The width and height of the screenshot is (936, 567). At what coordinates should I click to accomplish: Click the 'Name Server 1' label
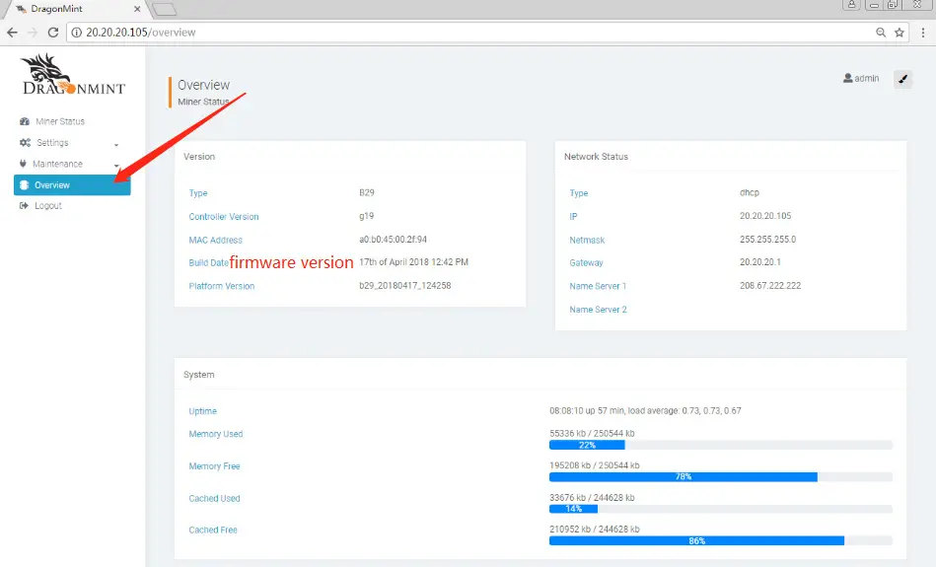coord(598,286)
